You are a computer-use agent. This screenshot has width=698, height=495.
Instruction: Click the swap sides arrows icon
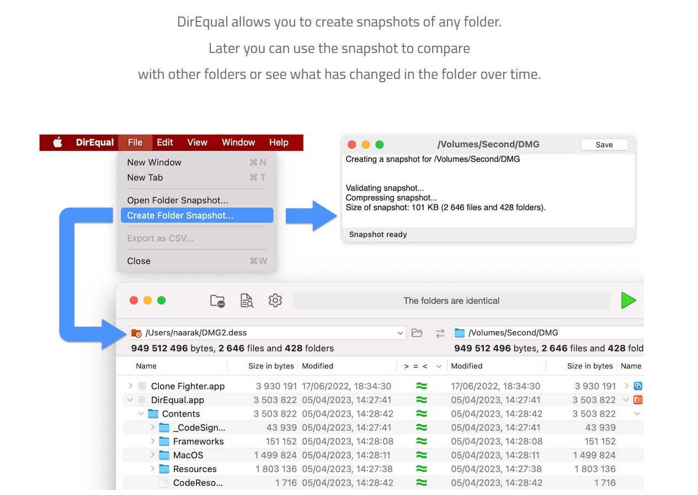tap(440, 333)
